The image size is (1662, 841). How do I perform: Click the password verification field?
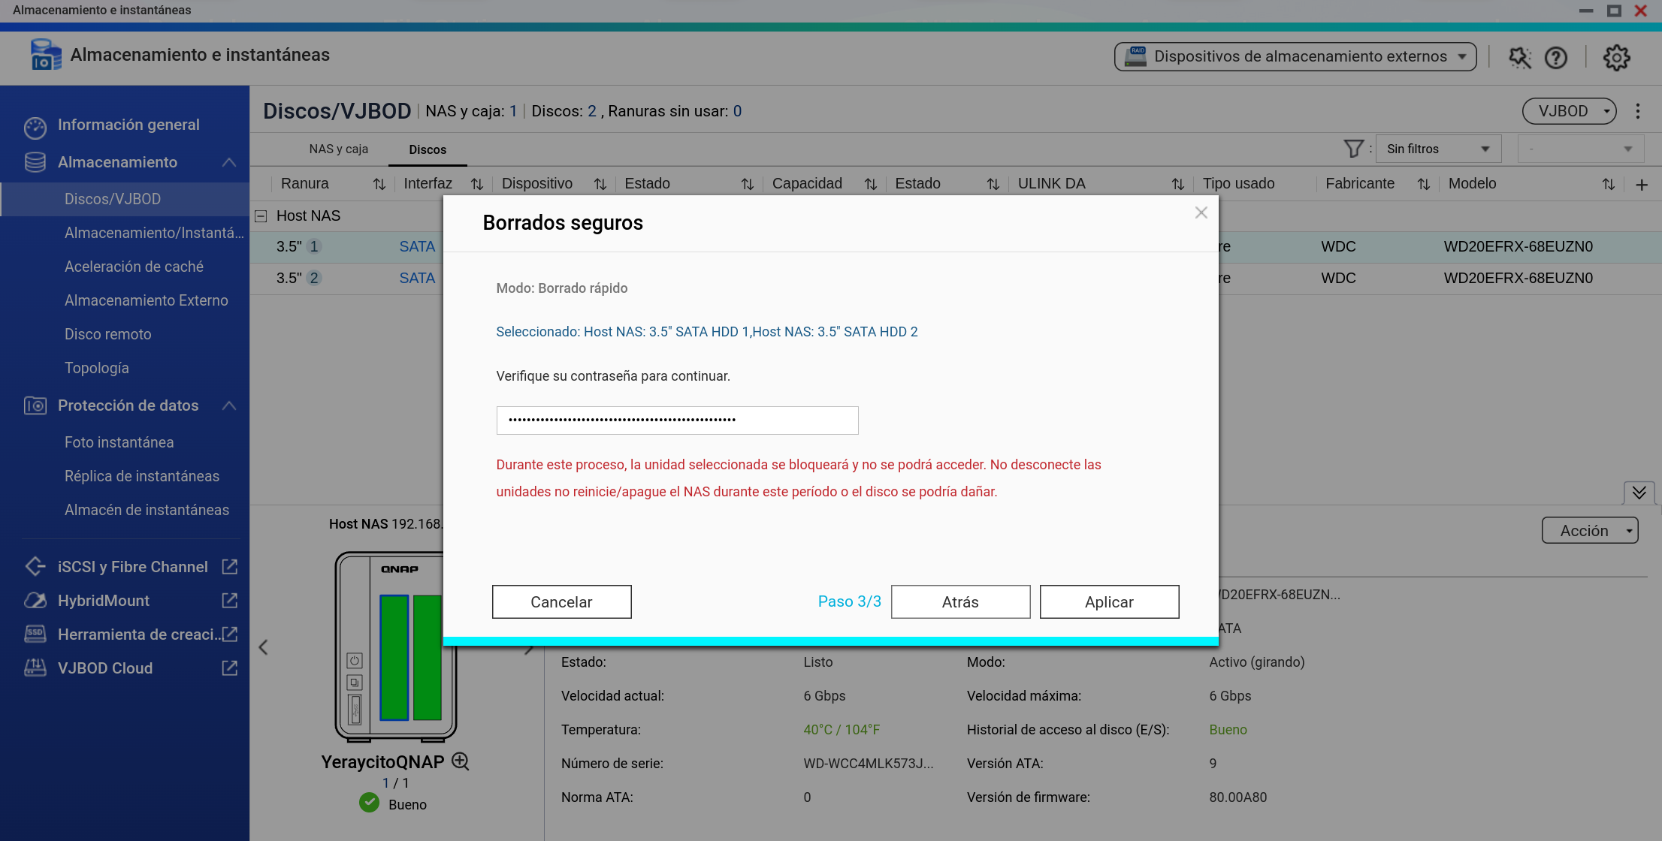[x=677, y=420]
